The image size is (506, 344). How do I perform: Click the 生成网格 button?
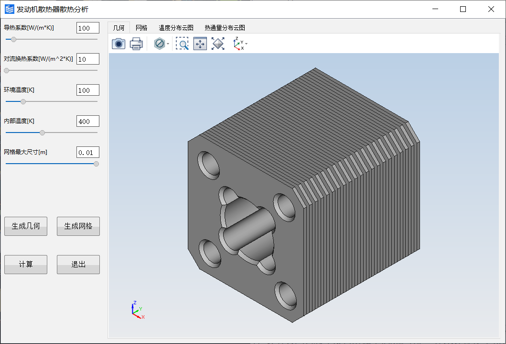(78, 226)
